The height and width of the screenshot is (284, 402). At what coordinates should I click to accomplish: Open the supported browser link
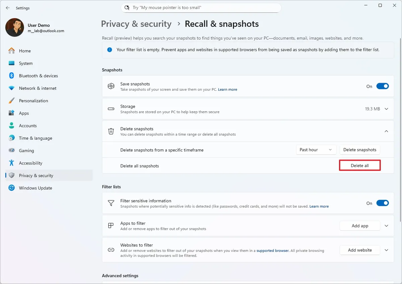click(x=272, y=251)
